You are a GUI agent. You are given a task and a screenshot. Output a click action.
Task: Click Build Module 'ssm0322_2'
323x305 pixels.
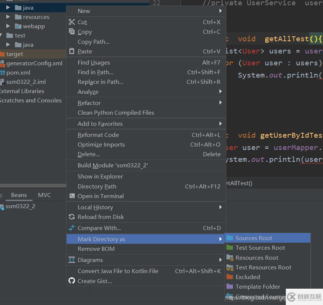(x=146, y=165)
